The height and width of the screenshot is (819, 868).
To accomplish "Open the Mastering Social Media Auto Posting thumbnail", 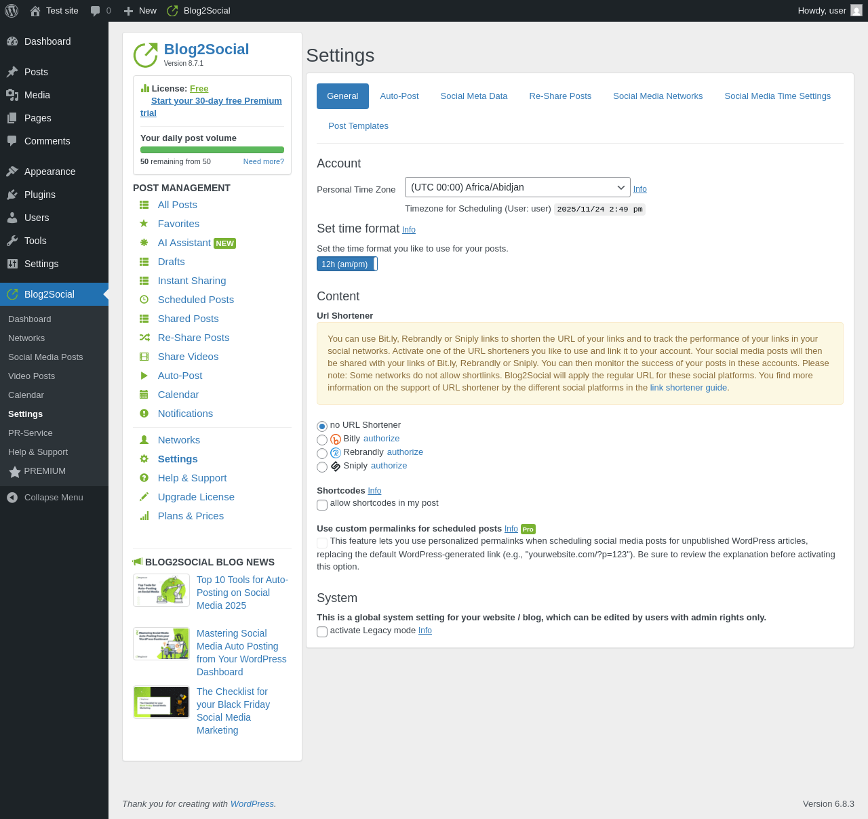I will [161, 644].
